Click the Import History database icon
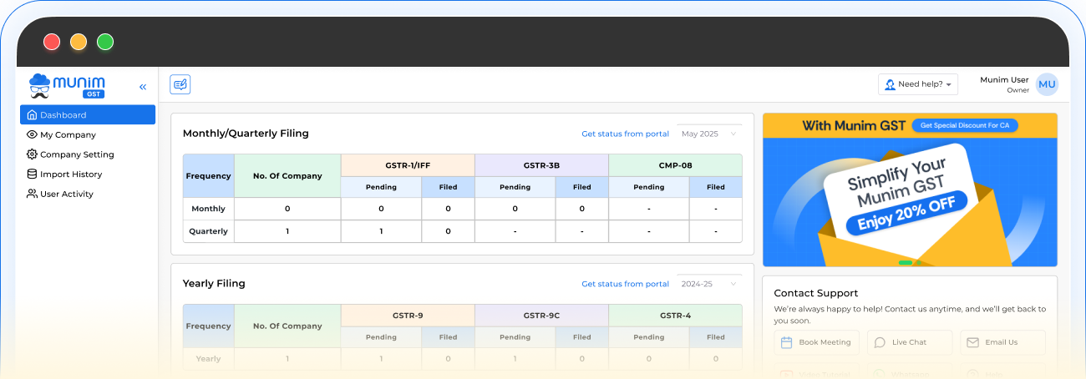Screen dimensions: 1086x379 click(32, 174)
